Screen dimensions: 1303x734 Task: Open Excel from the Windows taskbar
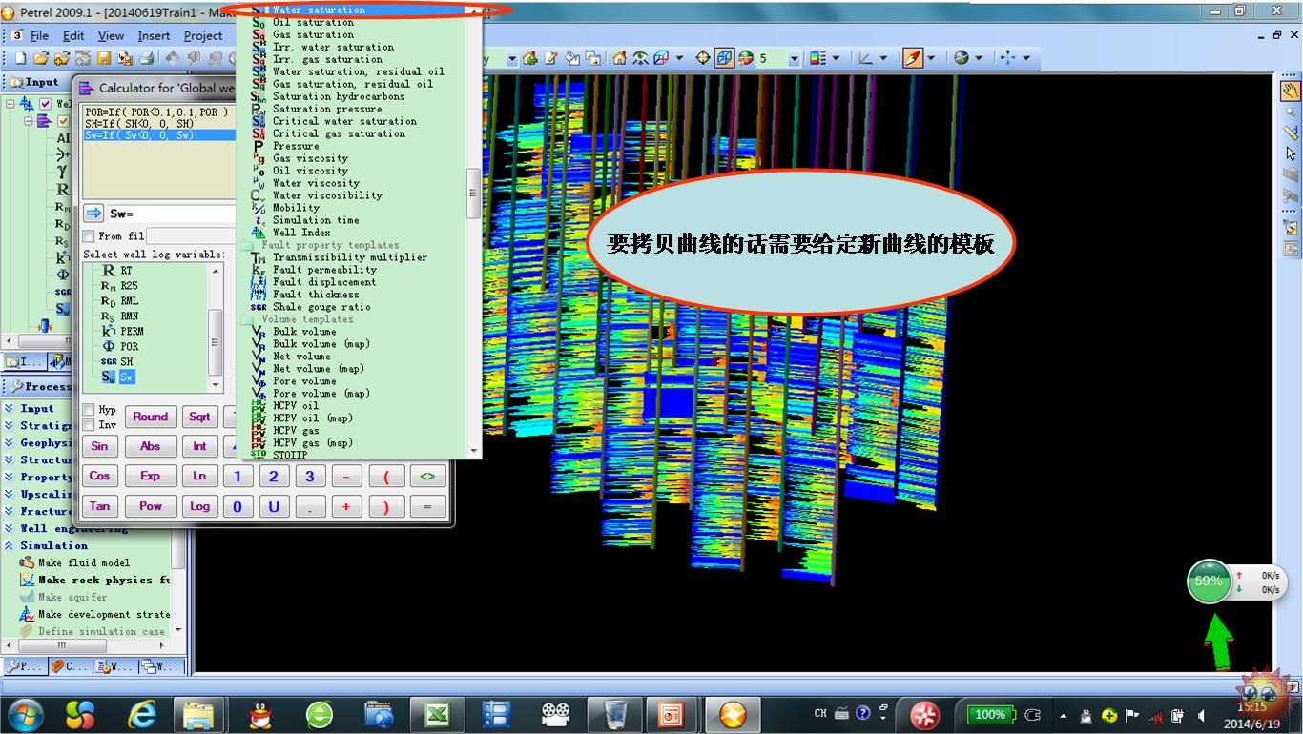coord(437,713)
